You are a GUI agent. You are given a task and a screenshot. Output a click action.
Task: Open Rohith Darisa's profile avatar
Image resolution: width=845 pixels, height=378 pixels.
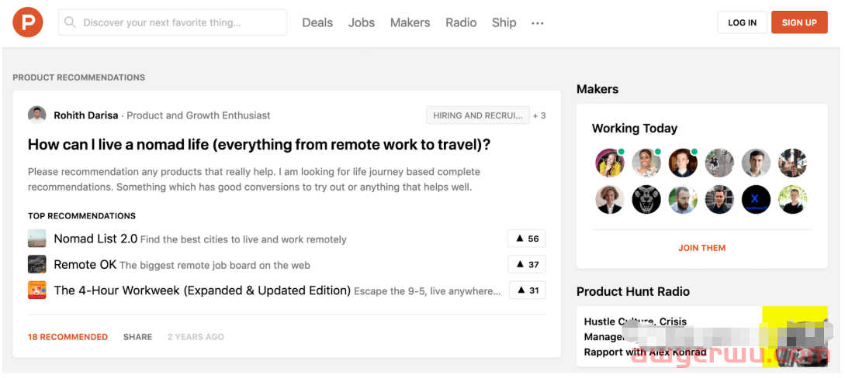coord(37,115)
